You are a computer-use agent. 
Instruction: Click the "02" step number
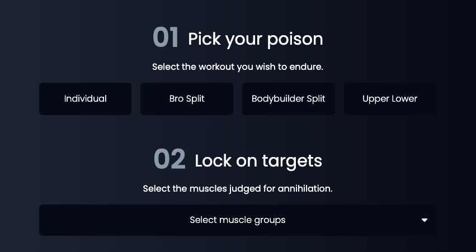click(169, 159)
